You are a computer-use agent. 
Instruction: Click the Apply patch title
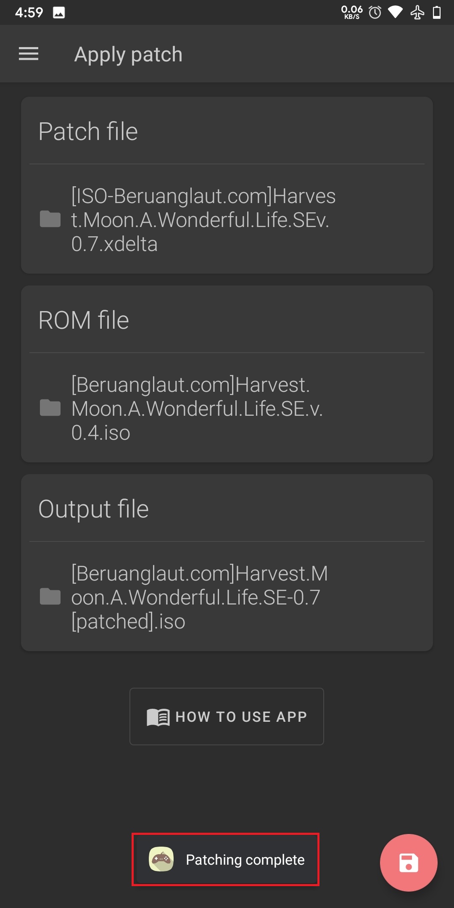(128, 54)
